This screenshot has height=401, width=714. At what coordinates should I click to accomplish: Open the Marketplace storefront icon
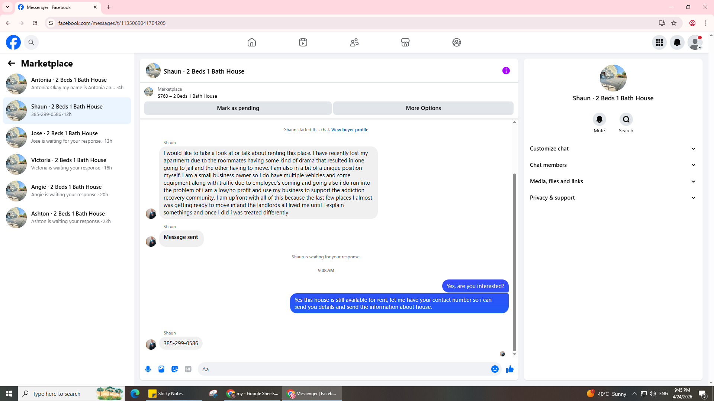[x=405, y=42]
